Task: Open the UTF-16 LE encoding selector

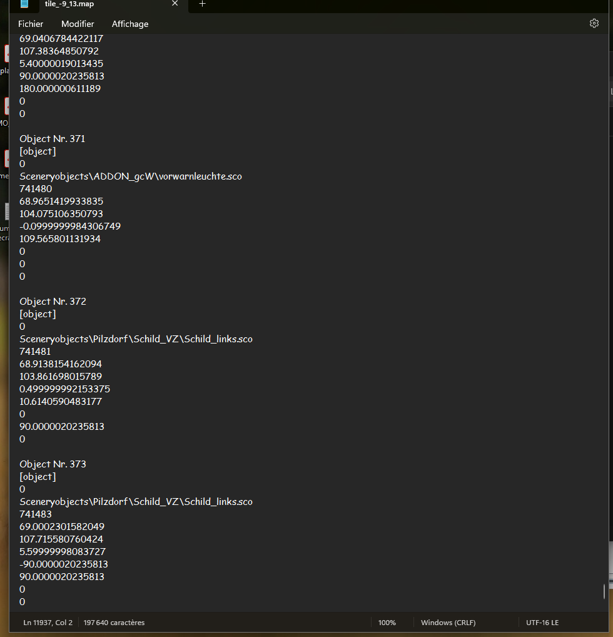Action: pos(542,623)
